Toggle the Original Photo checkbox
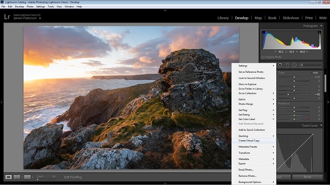Image resolution: width=330 pixels, height=185 pixels. click(x=263, y=57)
